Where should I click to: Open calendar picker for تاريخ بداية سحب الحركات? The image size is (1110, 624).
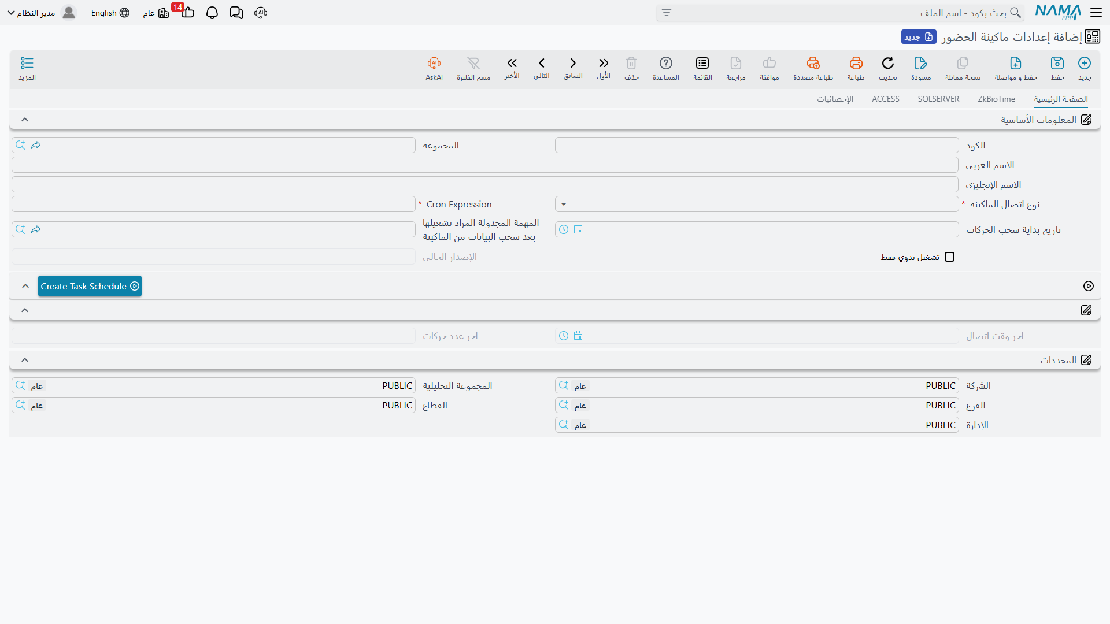tap(578, 229)
